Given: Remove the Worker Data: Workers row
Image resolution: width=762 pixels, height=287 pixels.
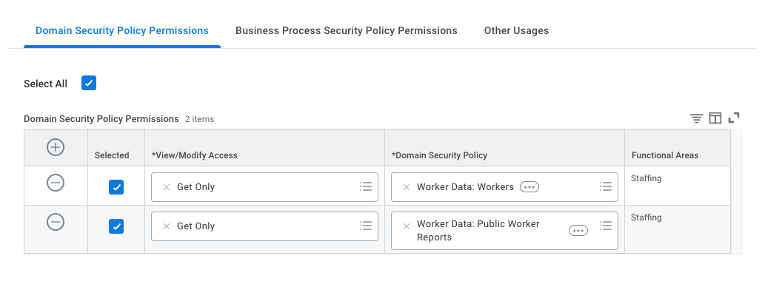Looking at the screenshot, I should 56,183.
